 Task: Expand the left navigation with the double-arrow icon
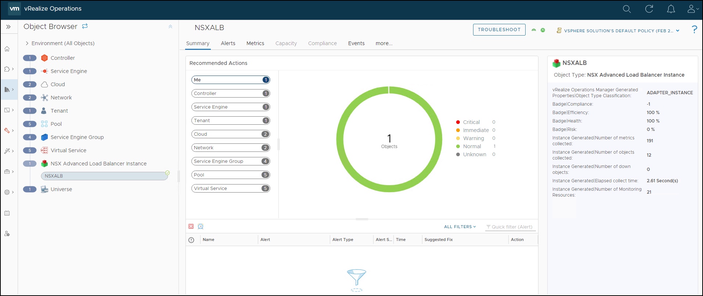pyautogui.click(x=8, y=27)
